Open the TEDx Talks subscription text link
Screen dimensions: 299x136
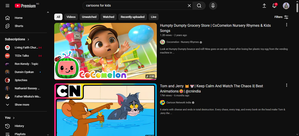click(x=22, y=56)
